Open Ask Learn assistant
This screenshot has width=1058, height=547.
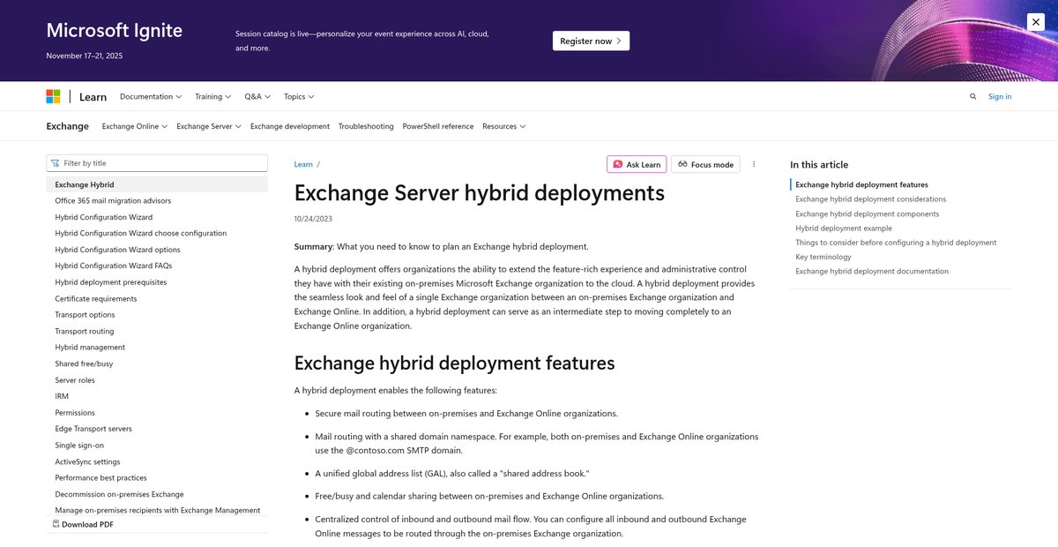(x=637, y=164)
